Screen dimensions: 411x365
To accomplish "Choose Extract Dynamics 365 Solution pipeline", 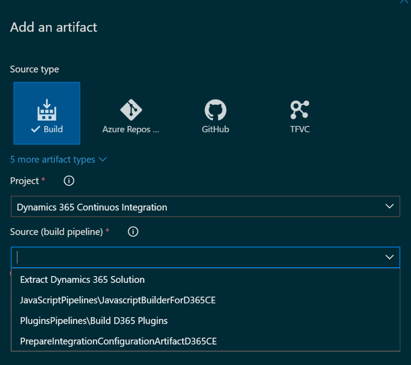I will [x=205, y=280].
